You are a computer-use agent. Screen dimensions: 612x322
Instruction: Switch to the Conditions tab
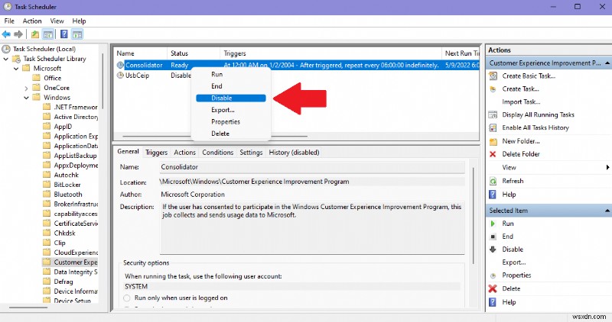click(x=218, y=153)
